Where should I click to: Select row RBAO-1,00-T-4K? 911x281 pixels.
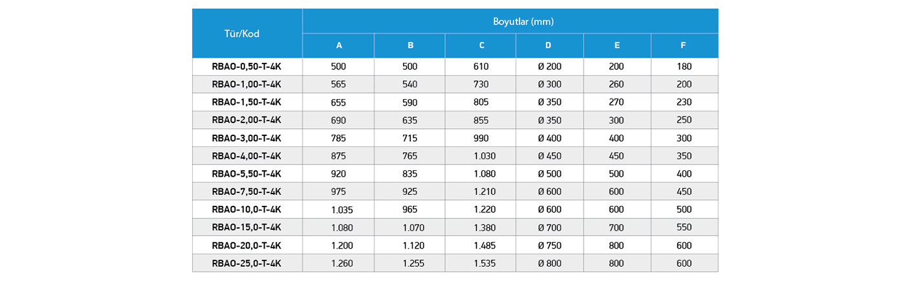coord(455,84)
